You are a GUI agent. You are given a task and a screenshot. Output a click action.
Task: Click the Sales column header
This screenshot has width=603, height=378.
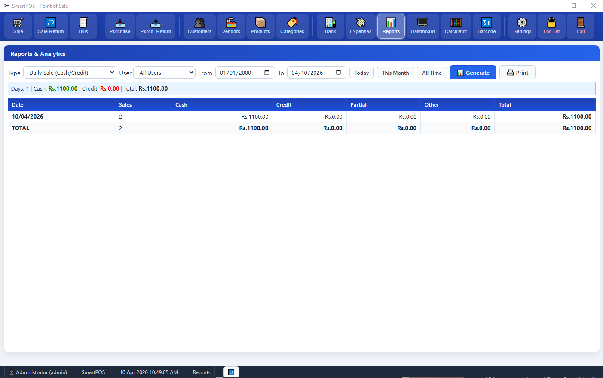pyautogui.click(x=125, y=105)
